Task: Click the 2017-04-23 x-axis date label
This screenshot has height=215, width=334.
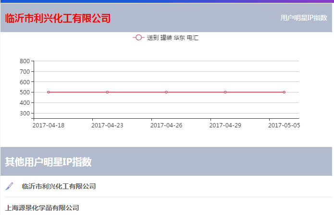Action: (x=107, y=125)
